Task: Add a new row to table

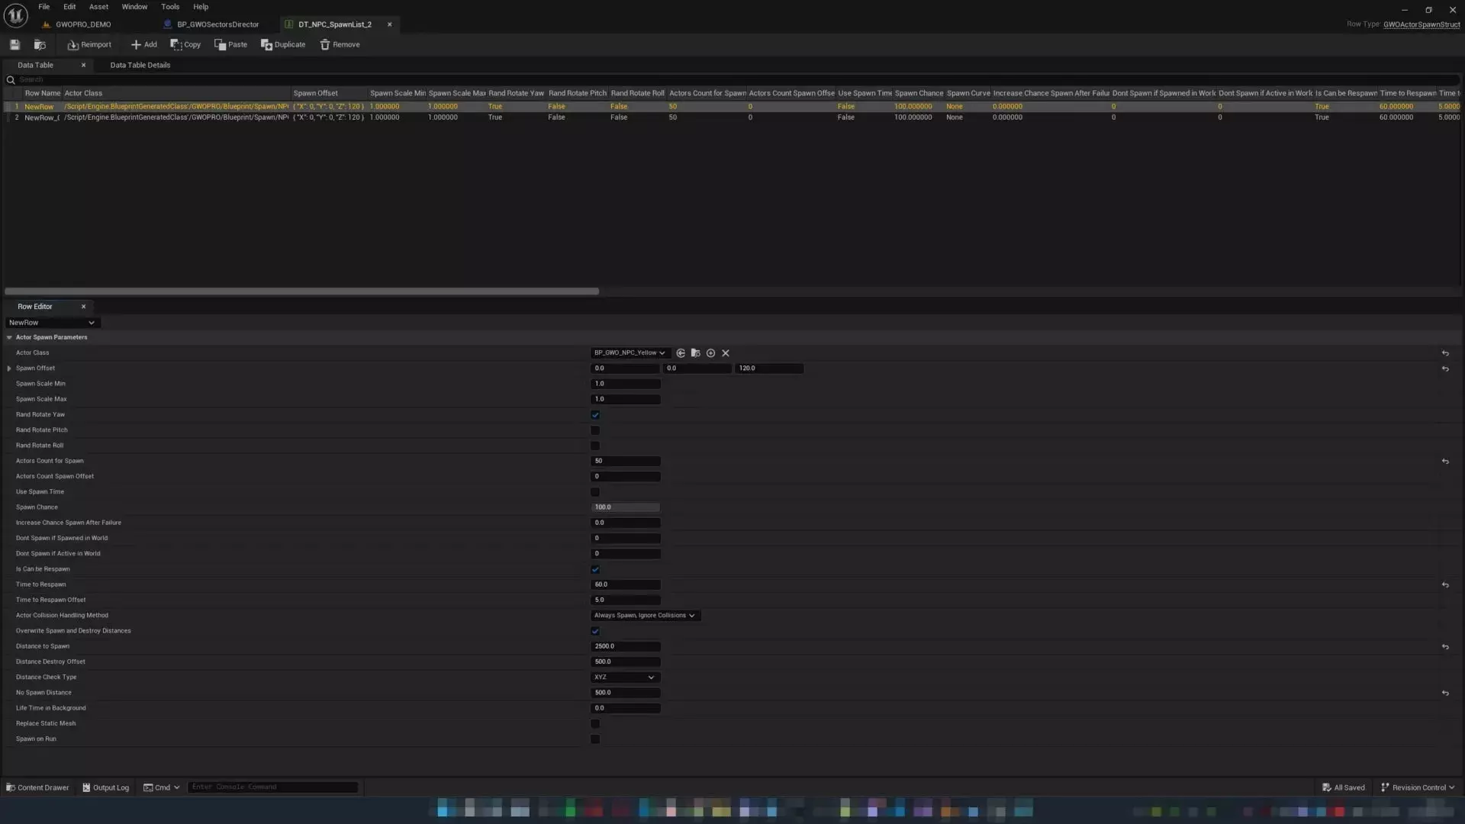Action: click(x=143, y=45)
